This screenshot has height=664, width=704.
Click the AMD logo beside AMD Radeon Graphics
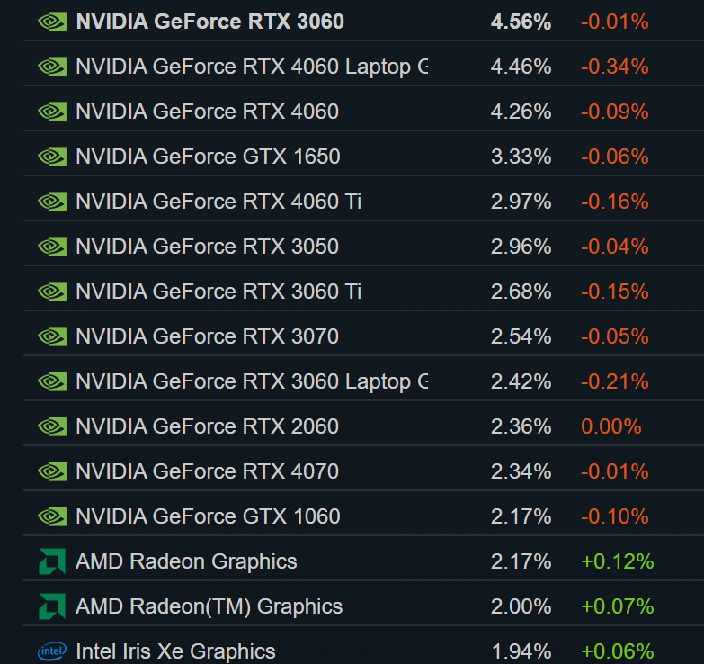(x=51, y=561)
